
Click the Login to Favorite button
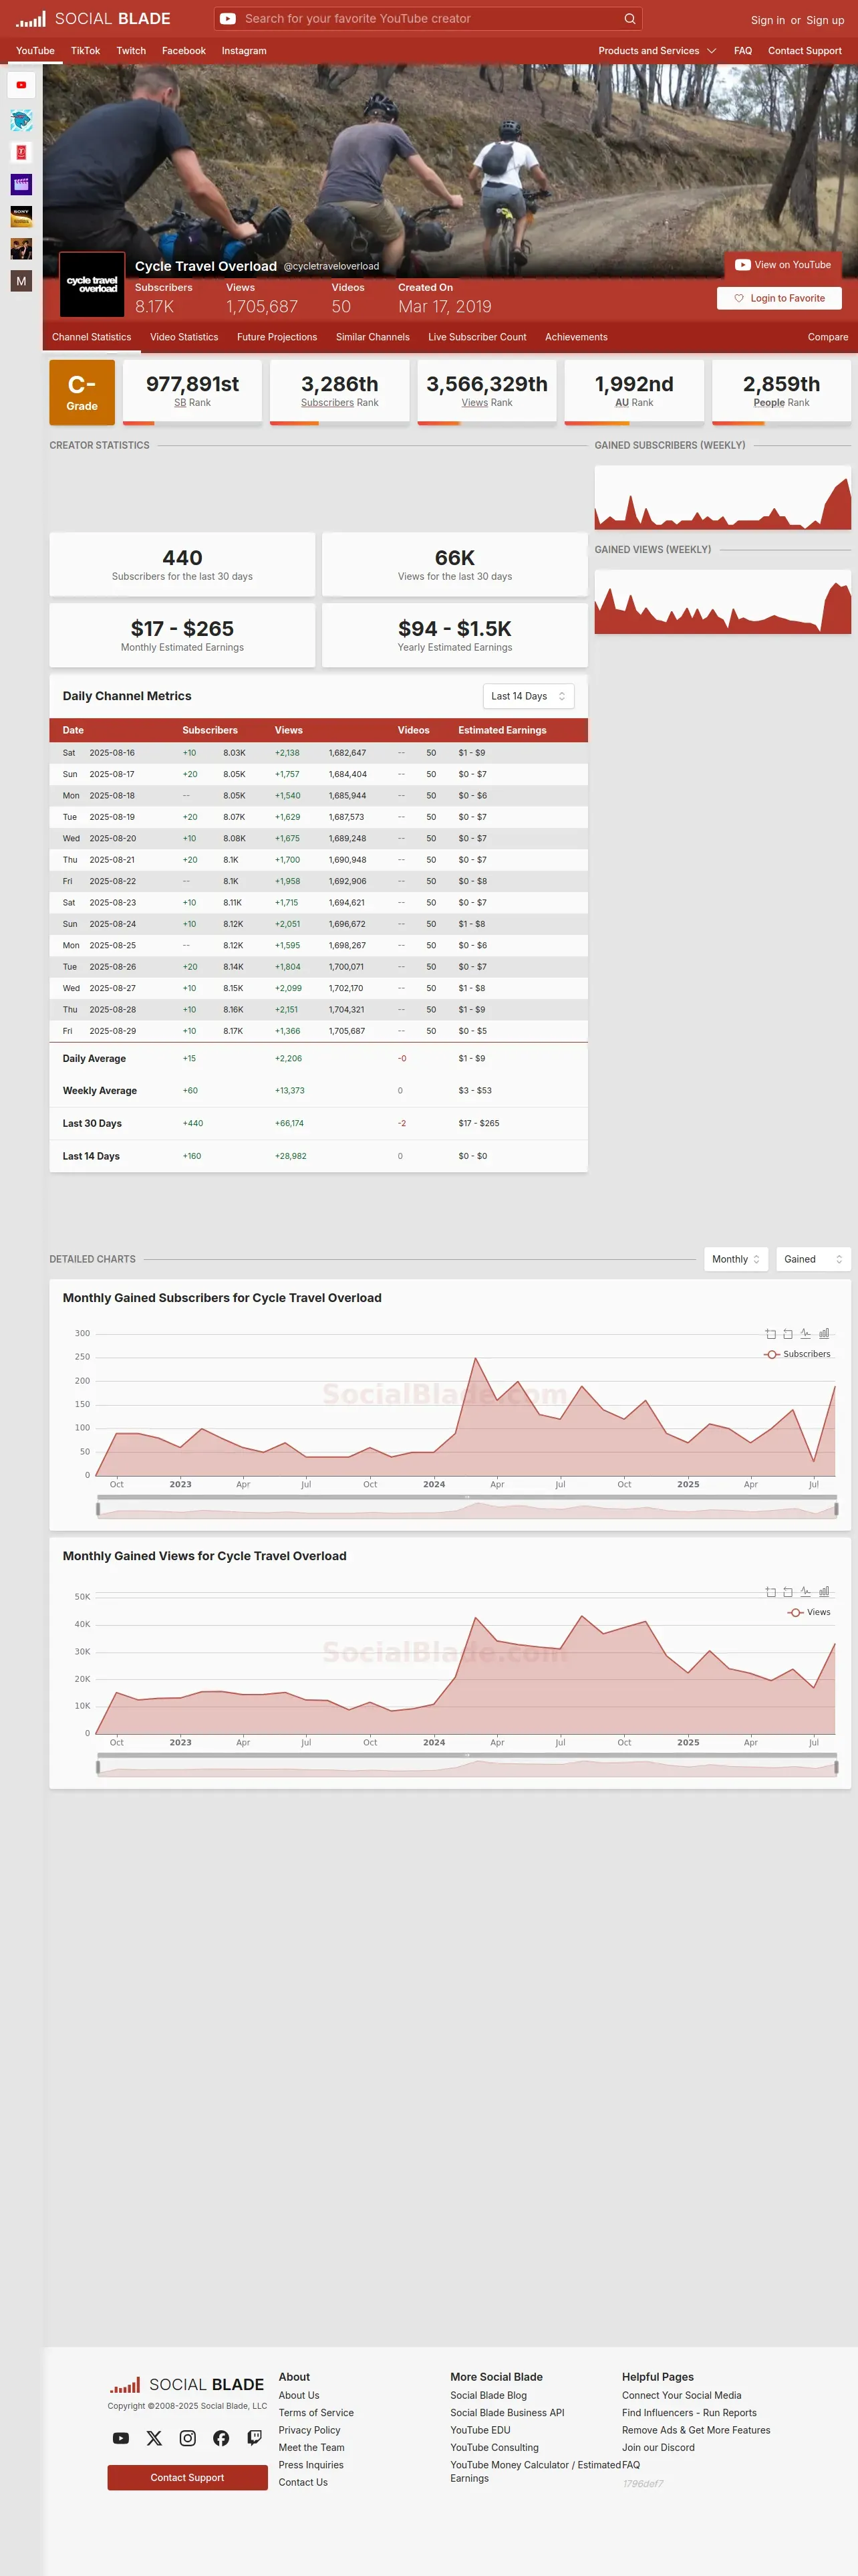coord(779,298)
